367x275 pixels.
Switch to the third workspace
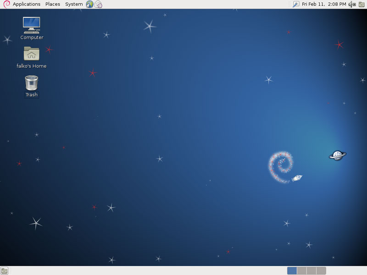click(x=311, y=271)
